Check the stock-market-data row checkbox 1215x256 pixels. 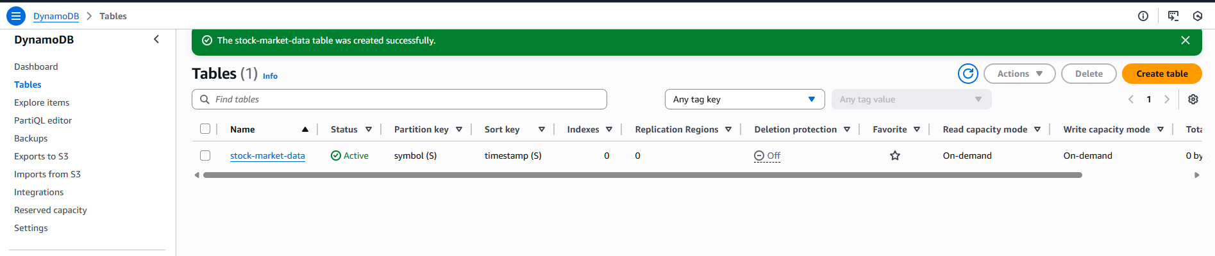tap(205, 156)
